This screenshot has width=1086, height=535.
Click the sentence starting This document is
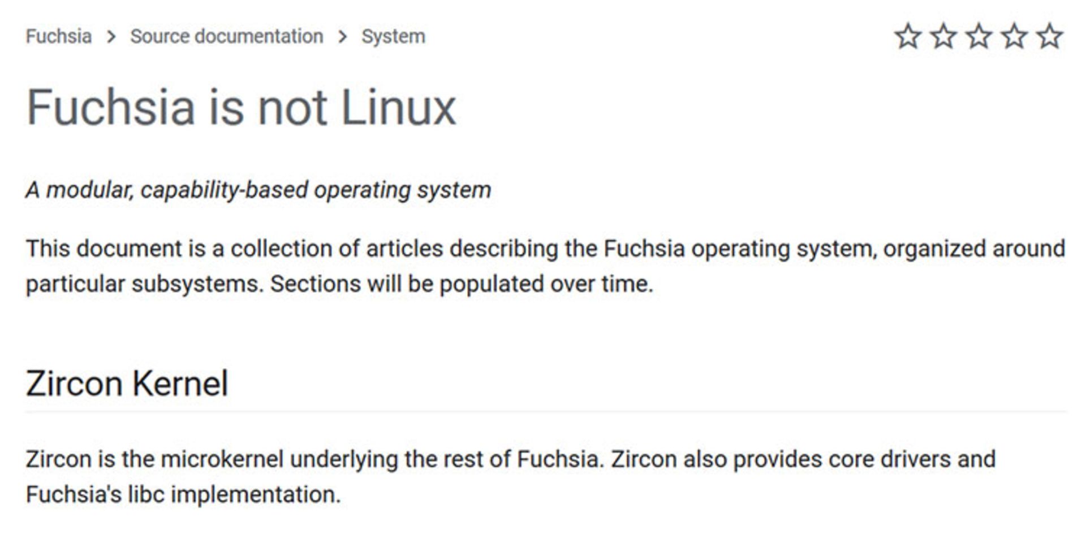(546, 266)
